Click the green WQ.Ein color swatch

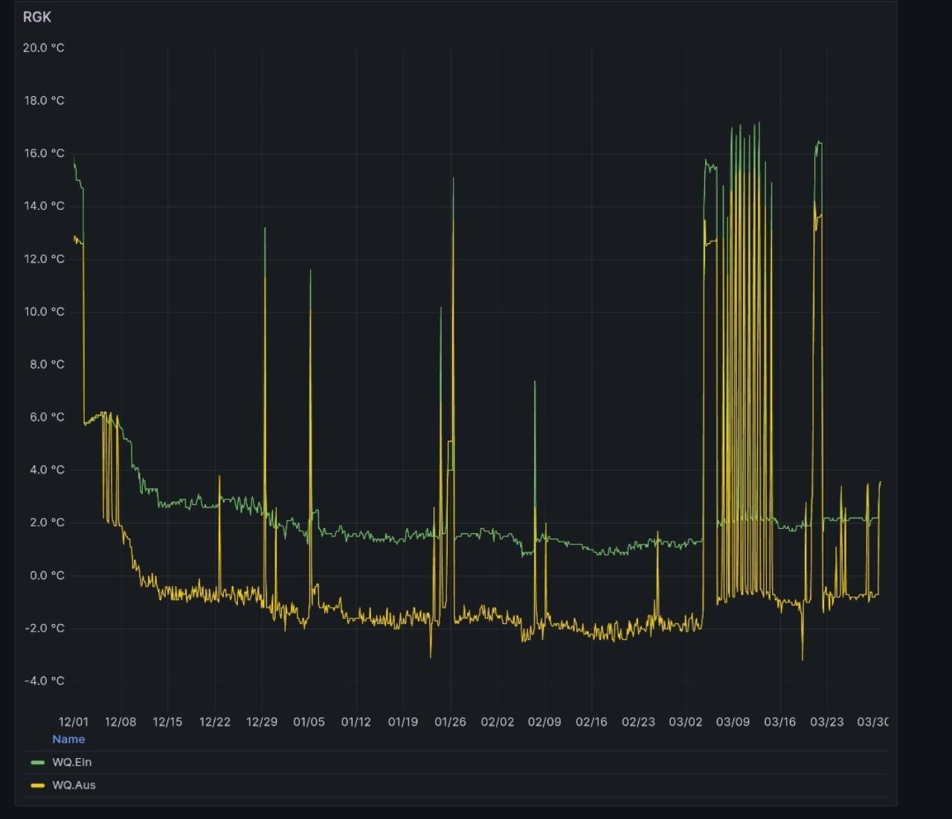pyautogui.click(x=37, y=762)
